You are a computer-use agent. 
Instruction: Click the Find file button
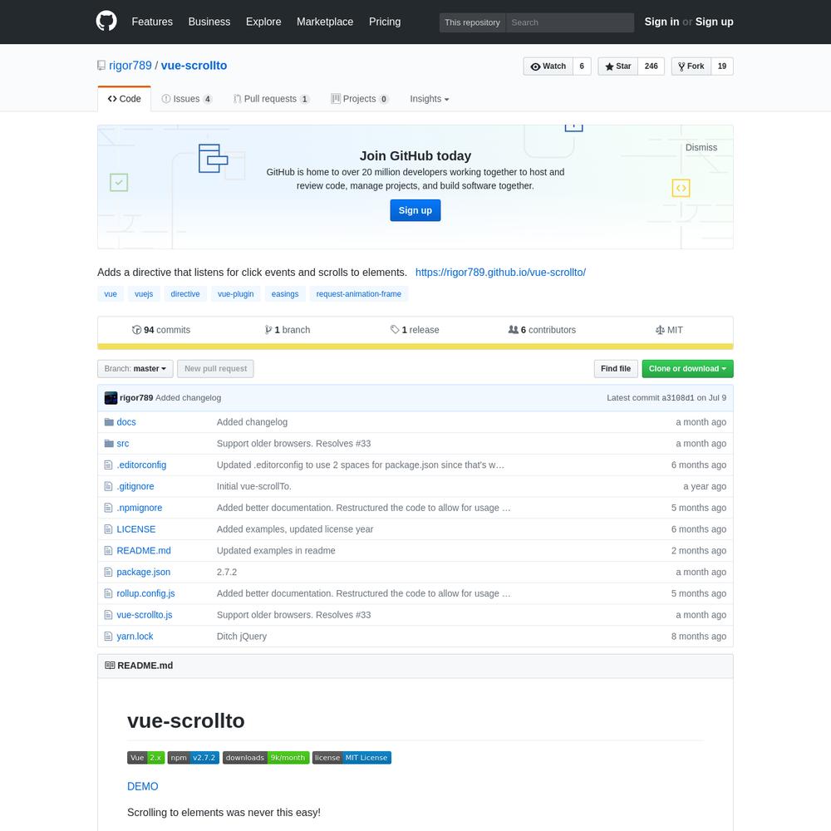615,369
